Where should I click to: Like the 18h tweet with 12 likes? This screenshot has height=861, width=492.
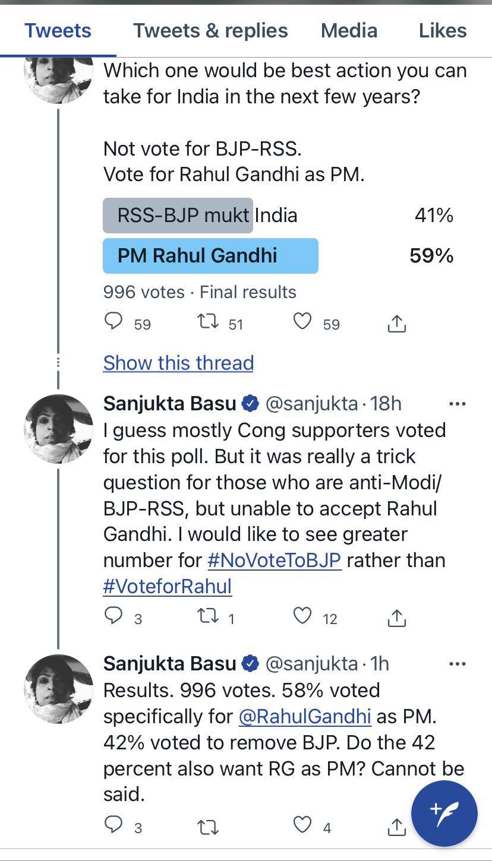click(302, 616)
